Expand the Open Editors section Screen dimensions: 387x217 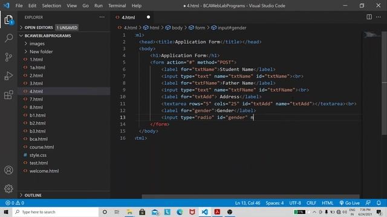pos(63,28)
